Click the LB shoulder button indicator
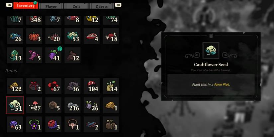 point(9,5)
